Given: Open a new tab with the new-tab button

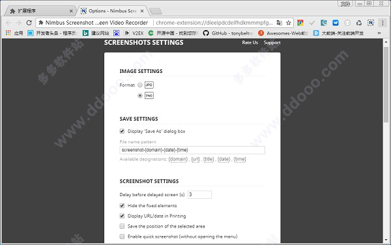Looking at the screenshot, I should coord(156,11).
